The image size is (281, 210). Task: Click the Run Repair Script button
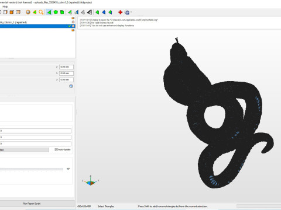tap(37, 204)
